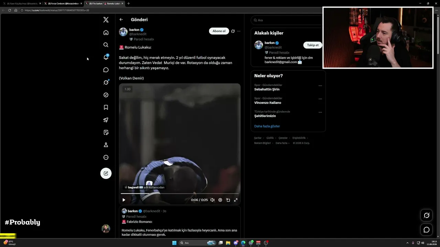440x247 pixels.
Task: Open a new browser tab
Action: pos(129,3)
